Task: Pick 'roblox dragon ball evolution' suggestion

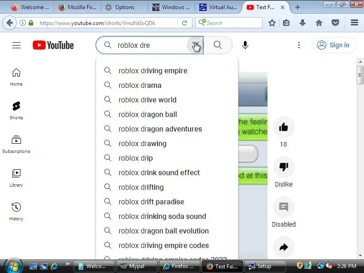Action: [x=167, y=231]
